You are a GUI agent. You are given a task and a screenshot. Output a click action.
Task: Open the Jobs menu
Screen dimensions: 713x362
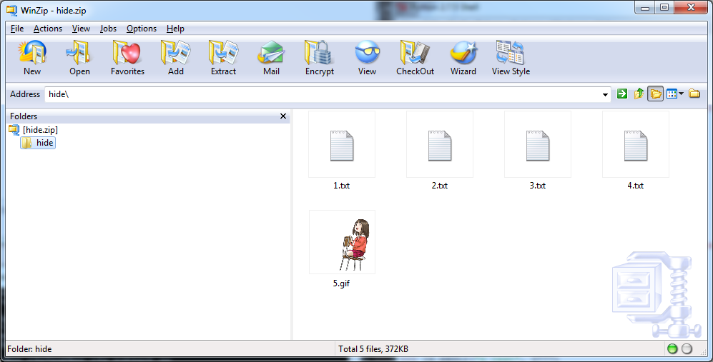tap(108, 29)
